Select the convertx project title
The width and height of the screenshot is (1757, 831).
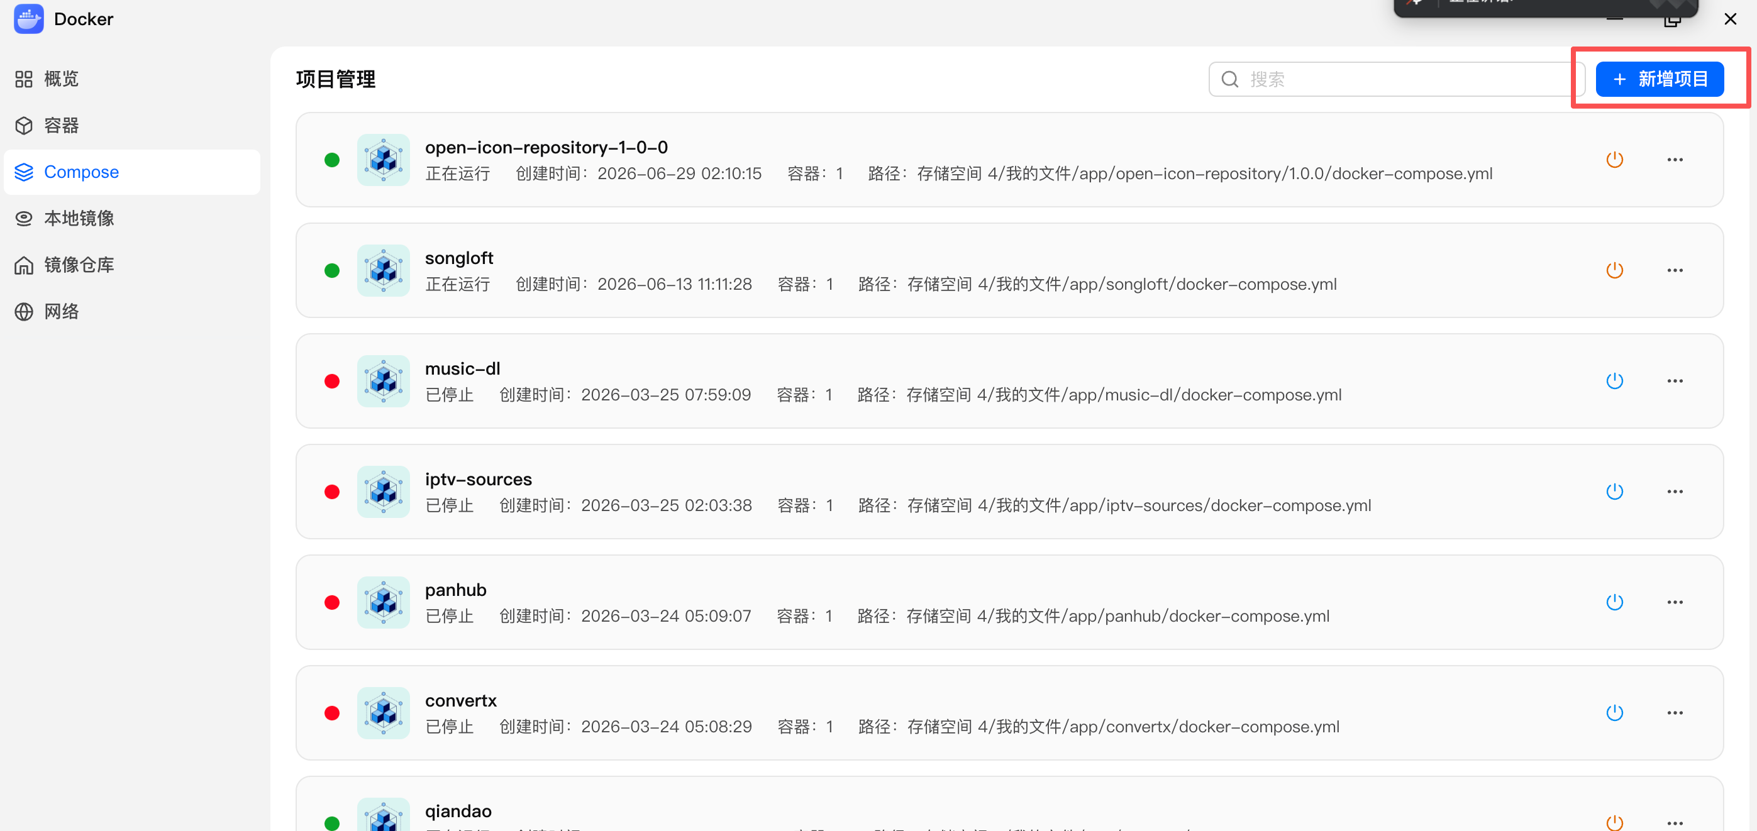coord(460,701)
